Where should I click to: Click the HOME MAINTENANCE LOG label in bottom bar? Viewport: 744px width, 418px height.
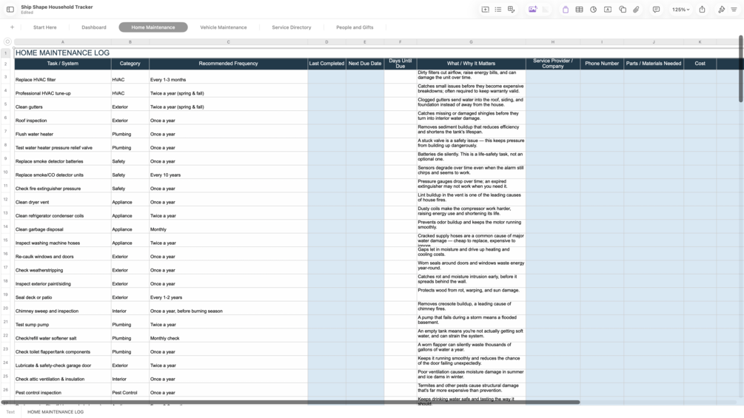(56, 412)
